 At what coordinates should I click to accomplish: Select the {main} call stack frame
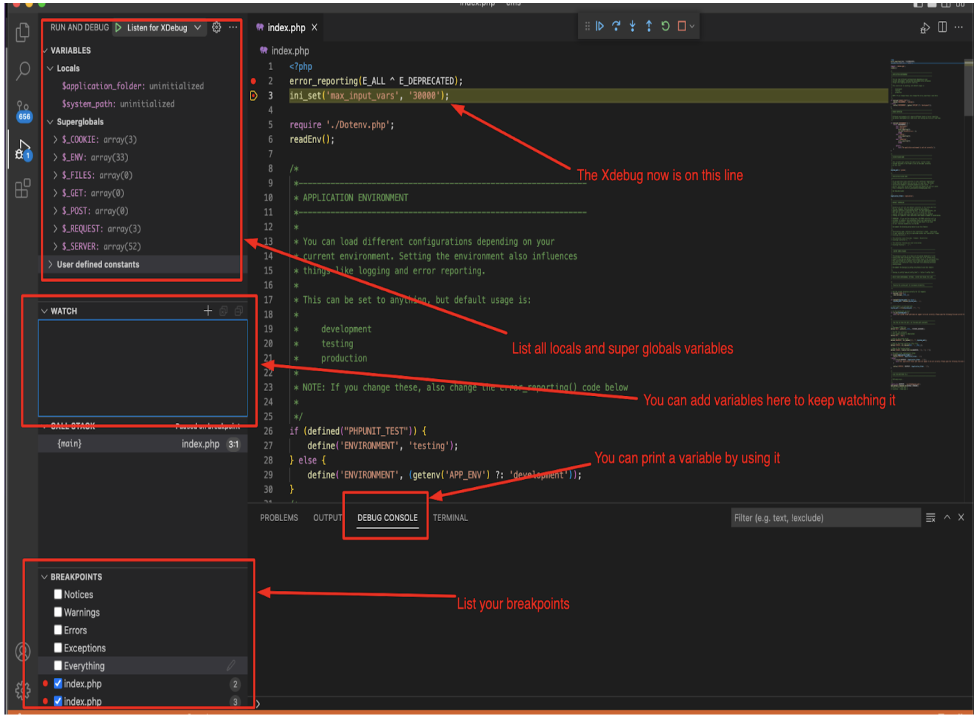pyautogui.click(x=69, y=444)
